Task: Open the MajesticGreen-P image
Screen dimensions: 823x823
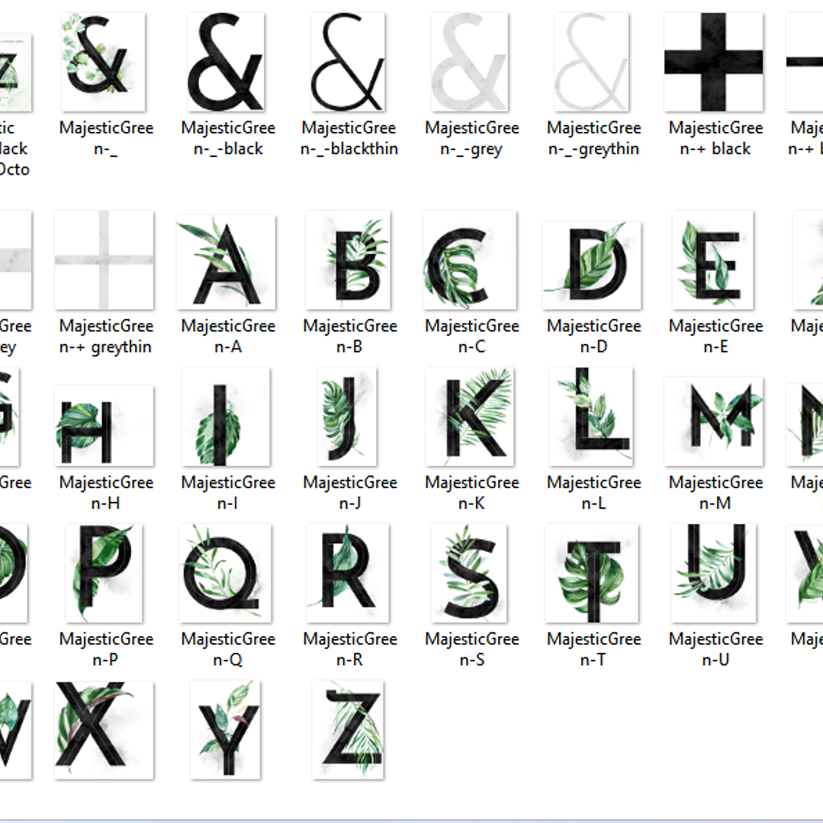Action: pyautogui.click(x=104, y=574)
